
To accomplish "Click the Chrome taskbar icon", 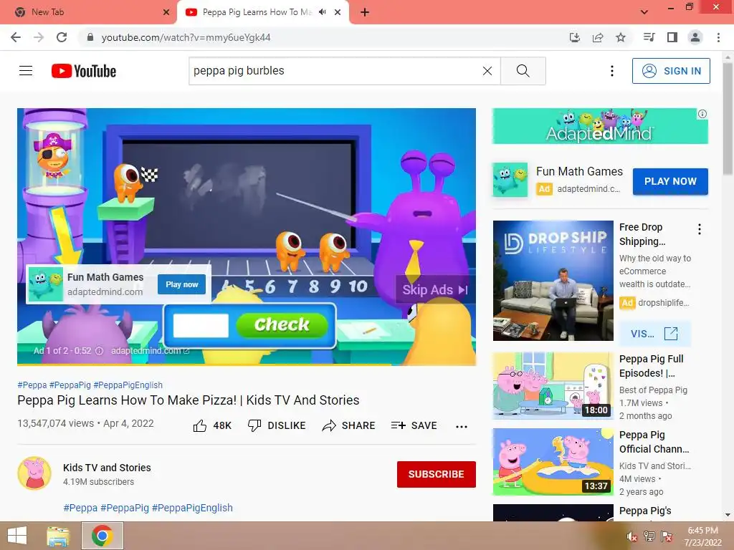I will 102,536.
